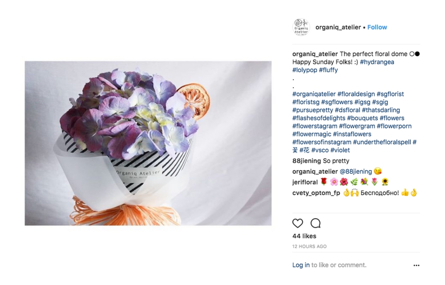Open the organiq_atelier username in the header
This screenshot has height=285, width=445.
point(338,27)
